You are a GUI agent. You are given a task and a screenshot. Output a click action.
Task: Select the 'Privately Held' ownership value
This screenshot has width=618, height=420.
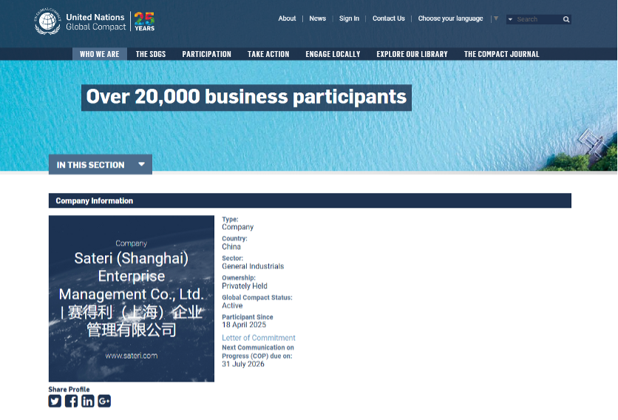click(245, 286)
